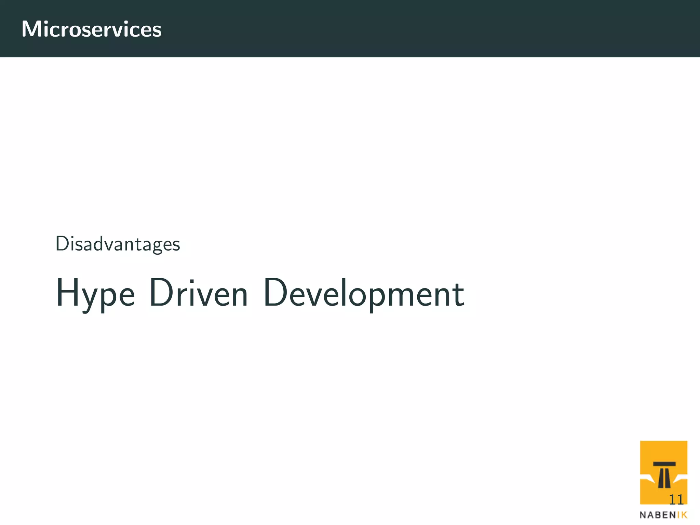Click the top bar of the T-shaped logo symbol
The image size is (700, 525).
click(664, 464)
